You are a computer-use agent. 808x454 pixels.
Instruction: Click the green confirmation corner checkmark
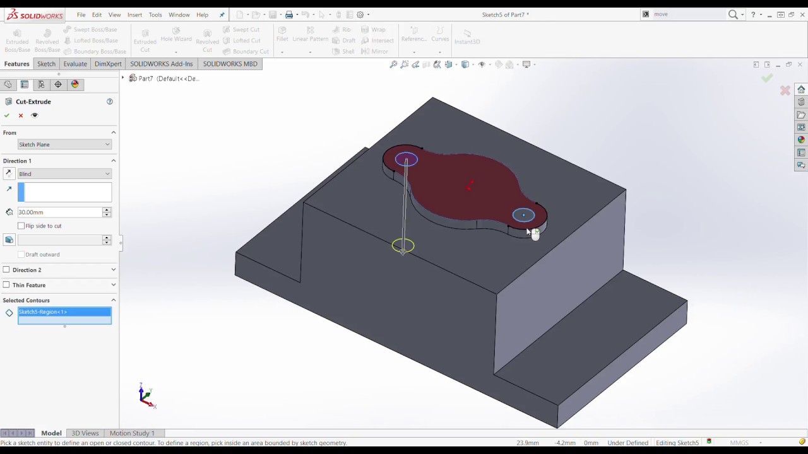click(767, 78)
